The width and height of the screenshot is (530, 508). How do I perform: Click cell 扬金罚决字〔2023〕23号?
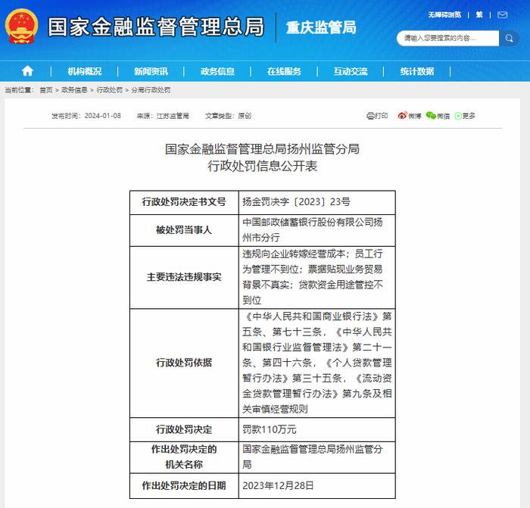pyautogui.click(x=317, y=202)
